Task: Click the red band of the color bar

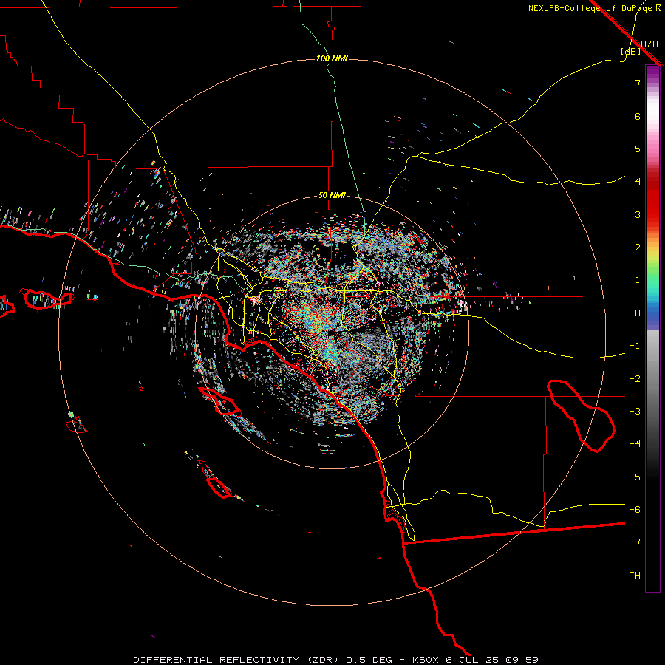Action: click(652, 199)
